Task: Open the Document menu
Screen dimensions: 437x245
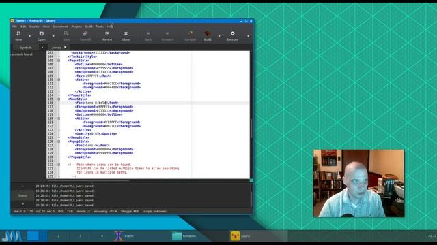Action: (60, 27)
